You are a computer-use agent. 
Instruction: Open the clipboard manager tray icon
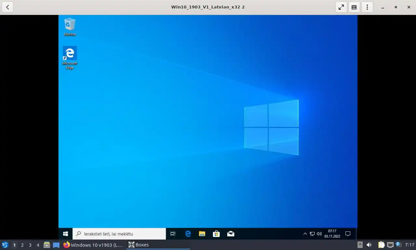(x=381, y=245)
